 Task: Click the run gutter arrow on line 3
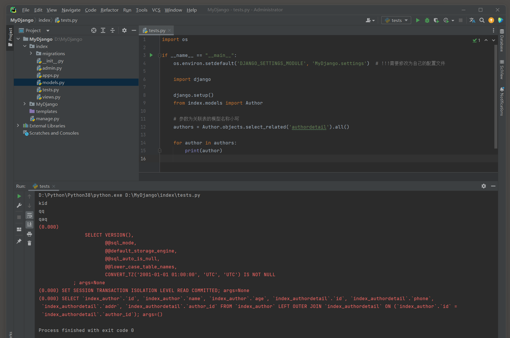(x=151, y=55)
